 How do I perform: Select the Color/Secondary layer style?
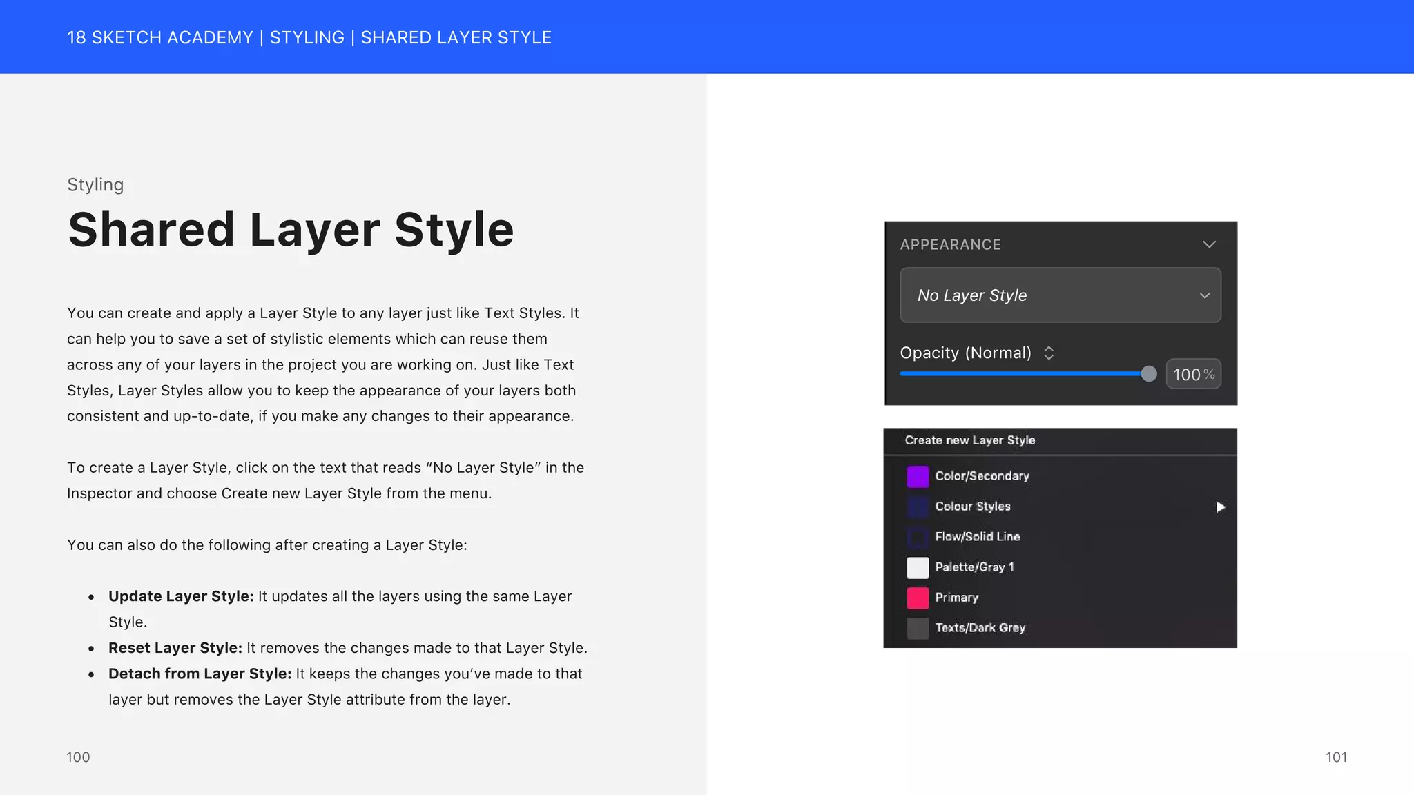click(x=1060, y=476)
